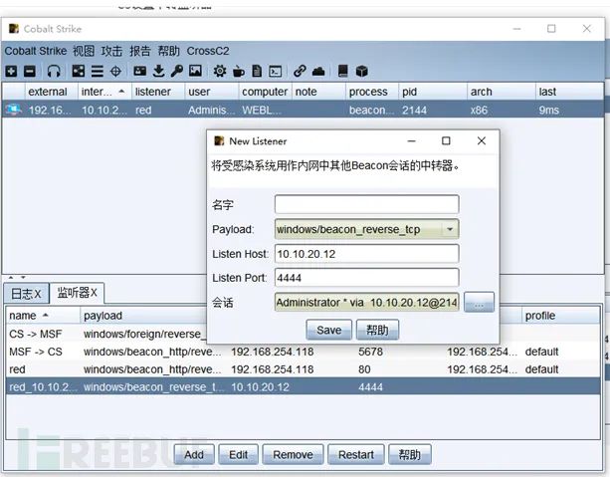Maximize the New Listener dialog
Viewport: 610px width, 477px height.
pos(446,140)
